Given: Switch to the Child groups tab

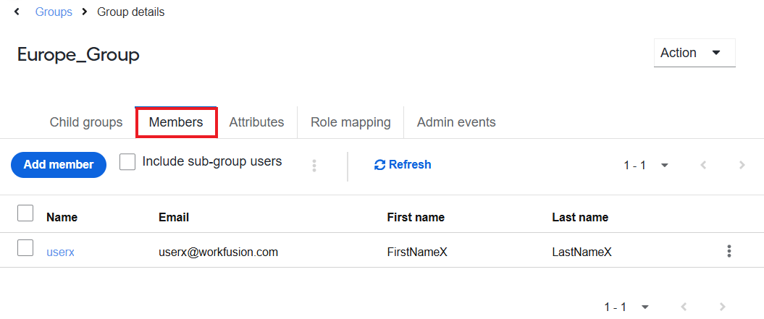Looking at the screenshot, I should click(86, 122).
